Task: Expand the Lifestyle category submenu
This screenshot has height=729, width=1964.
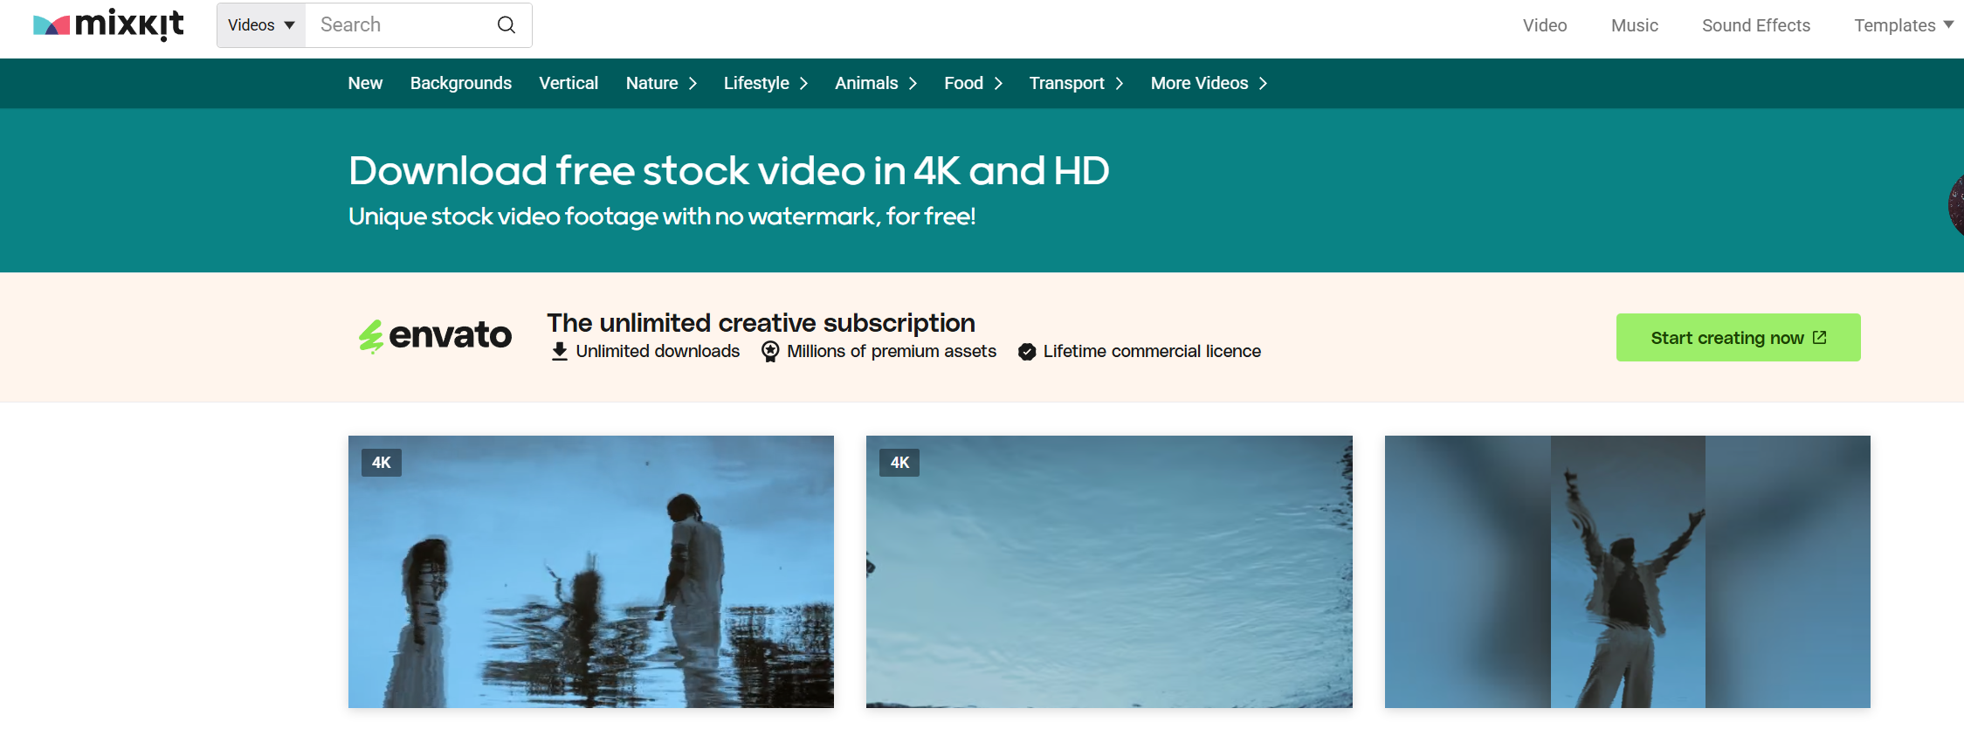Action: [765, 83]
